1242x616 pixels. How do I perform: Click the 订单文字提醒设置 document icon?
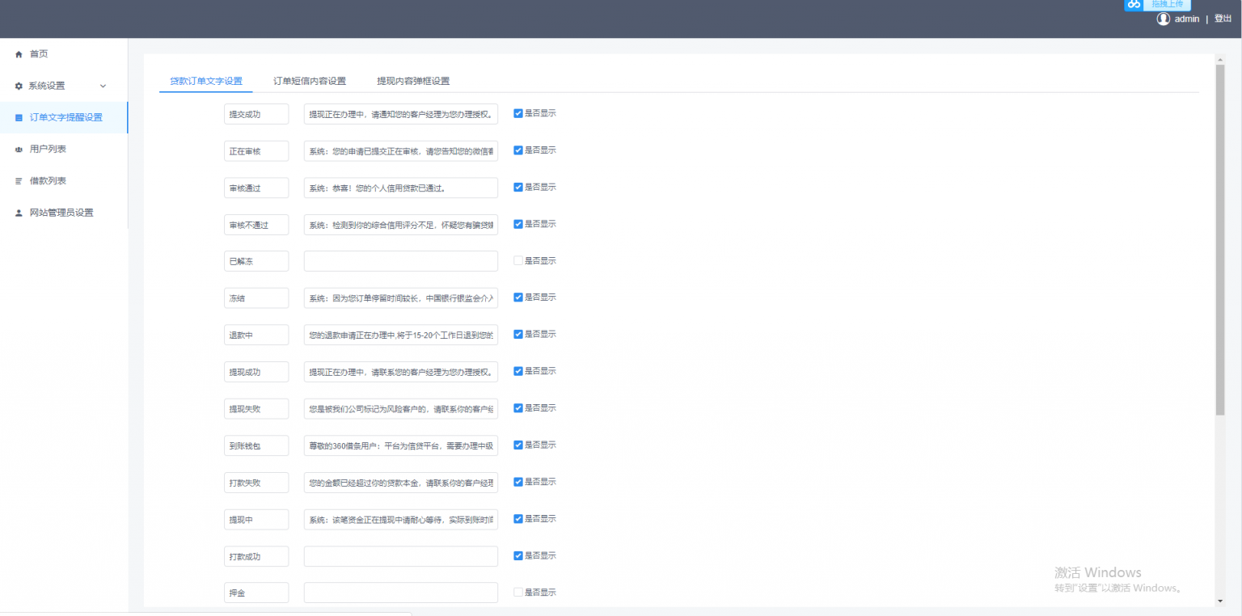point(18,116)
